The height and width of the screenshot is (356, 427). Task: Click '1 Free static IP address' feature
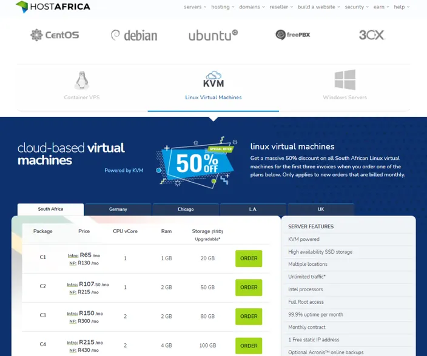coord(314,340)
